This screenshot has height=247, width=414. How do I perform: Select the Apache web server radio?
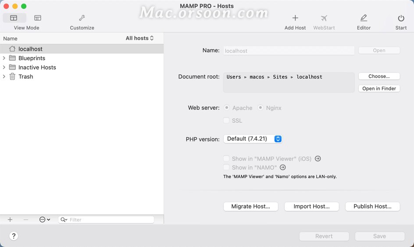(227, 107)
